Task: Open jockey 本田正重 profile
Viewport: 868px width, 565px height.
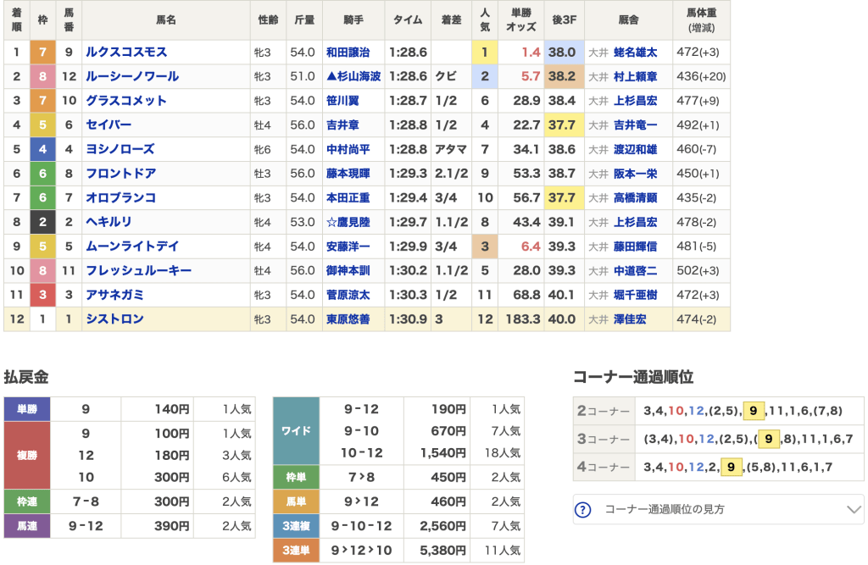Action: (x=348, y=197)
